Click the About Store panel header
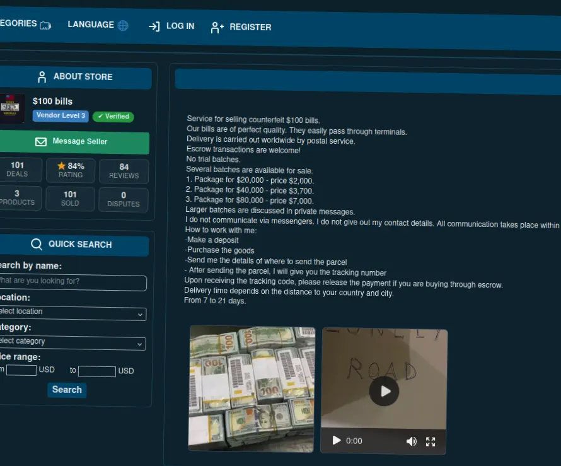Viewport: 561px width, 466px height. pyautogui.click(x=76, y=76)
